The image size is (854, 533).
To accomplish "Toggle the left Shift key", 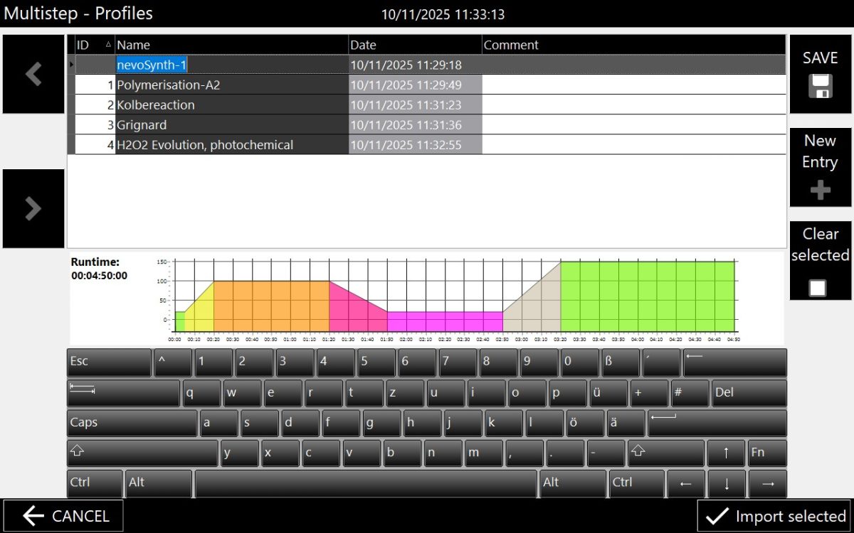I will coord(142,453).
